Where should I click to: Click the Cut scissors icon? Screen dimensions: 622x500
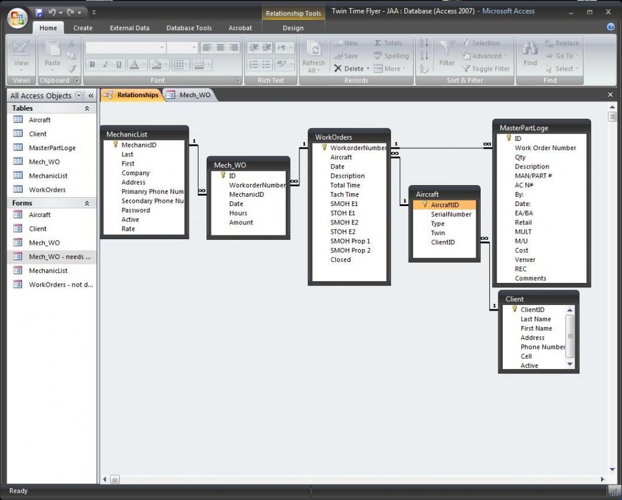72,43
